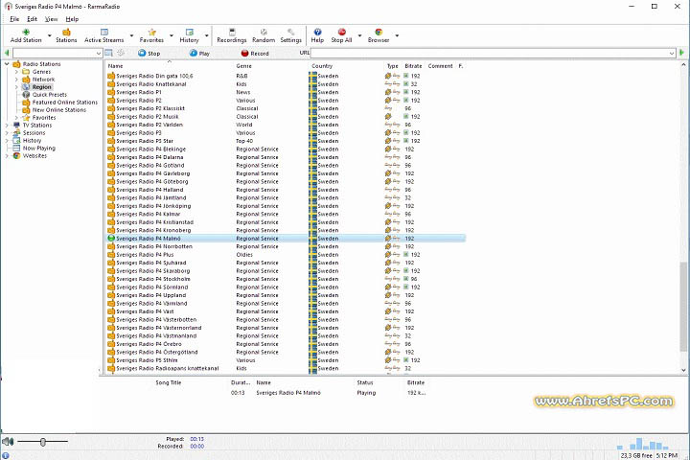Open the search combo box dropdown

click(98, 54)
